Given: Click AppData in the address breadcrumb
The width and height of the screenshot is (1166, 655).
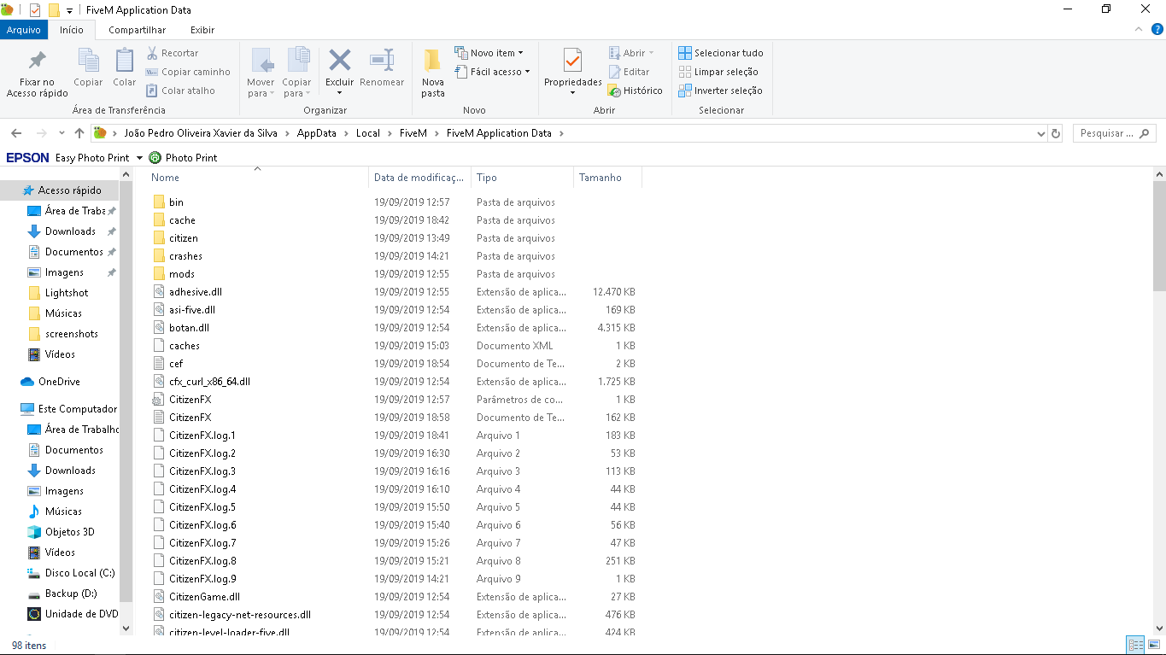Looking at the screenshot, I should point(316,133).
